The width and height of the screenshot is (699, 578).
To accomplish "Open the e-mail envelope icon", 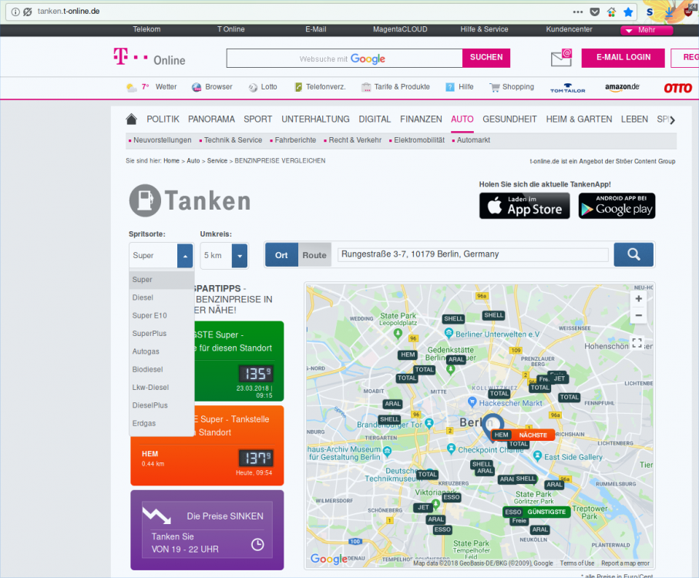I will [x=561, y=58].
